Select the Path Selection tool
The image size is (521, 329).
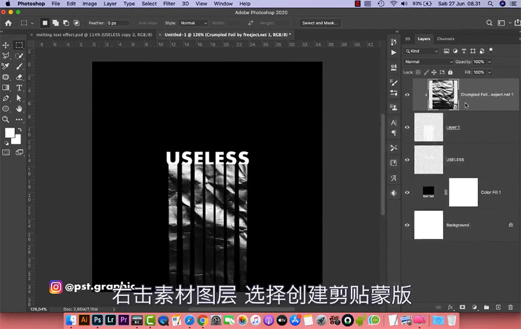click(19, 98)
